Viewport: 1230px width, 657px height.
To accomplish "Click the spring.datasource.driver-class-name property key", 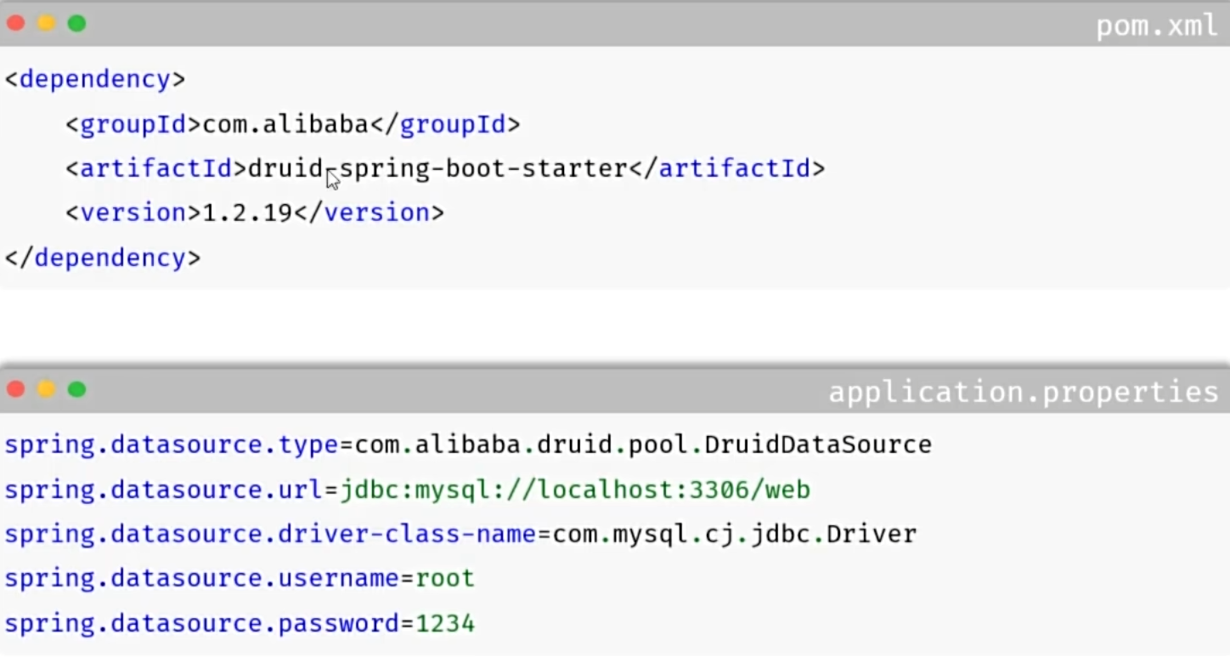I will click(x=270, y=535).
